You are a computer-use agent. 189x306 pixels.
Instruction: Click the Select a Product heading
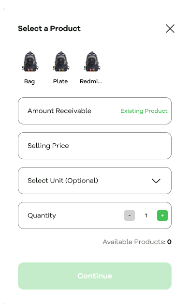tap(49, 29)
